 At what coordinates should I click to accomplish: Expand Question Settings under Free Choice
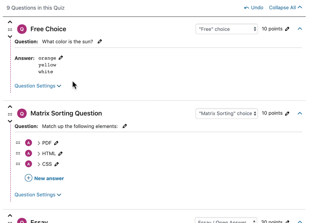click(38, 86)
